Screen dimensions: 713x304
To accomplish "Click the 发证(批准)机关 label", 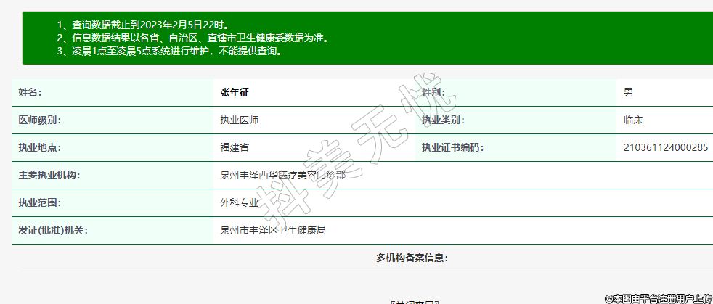I will tap(52, 230).
